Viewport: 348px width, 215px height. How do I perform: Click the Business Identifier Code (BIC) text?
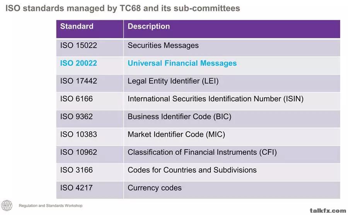pos(179,117)
